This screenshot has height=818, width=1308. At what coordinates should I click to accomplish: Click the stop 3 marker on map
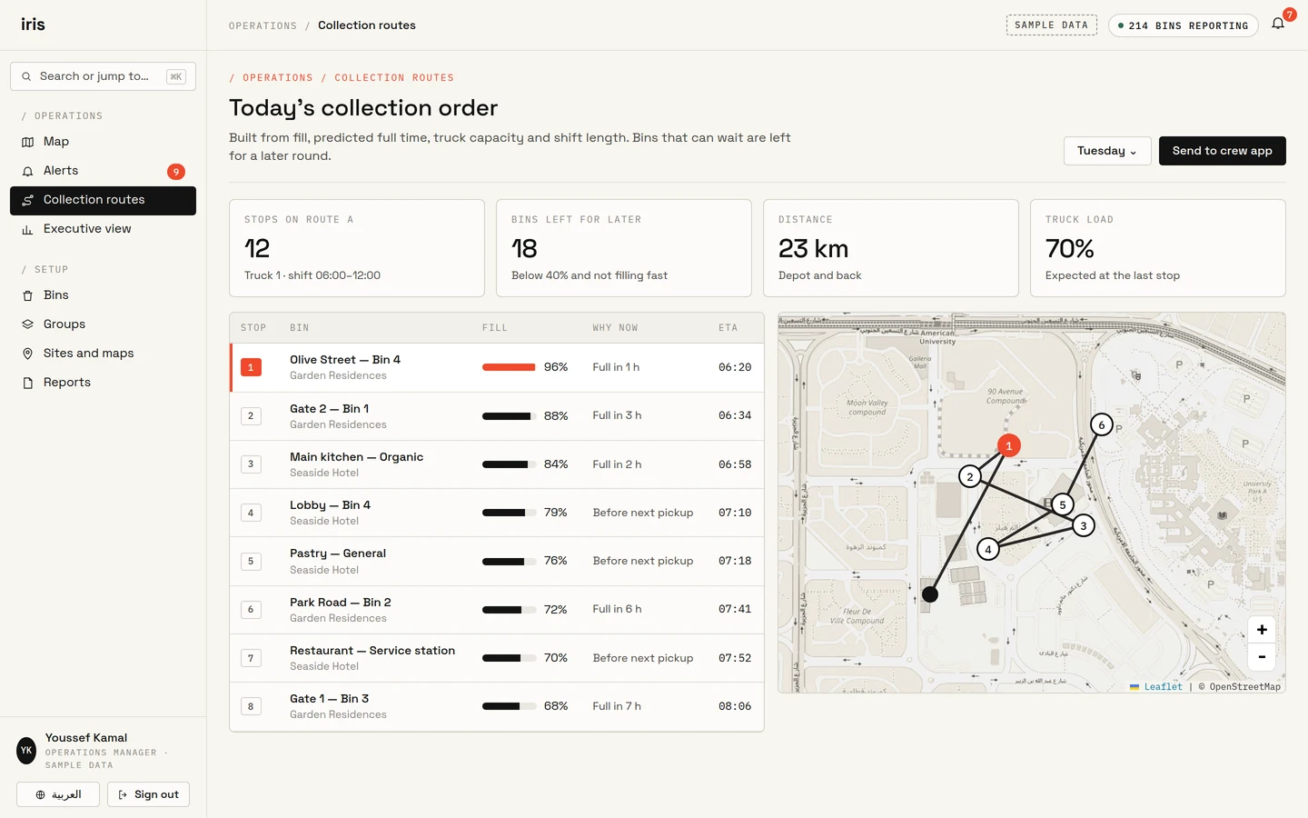pos(1083,525)
